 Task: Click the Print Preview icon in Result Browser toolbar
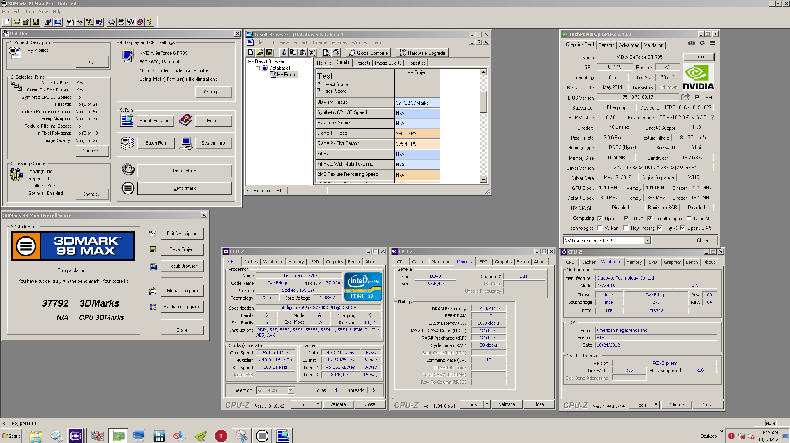tap(326, 52)
